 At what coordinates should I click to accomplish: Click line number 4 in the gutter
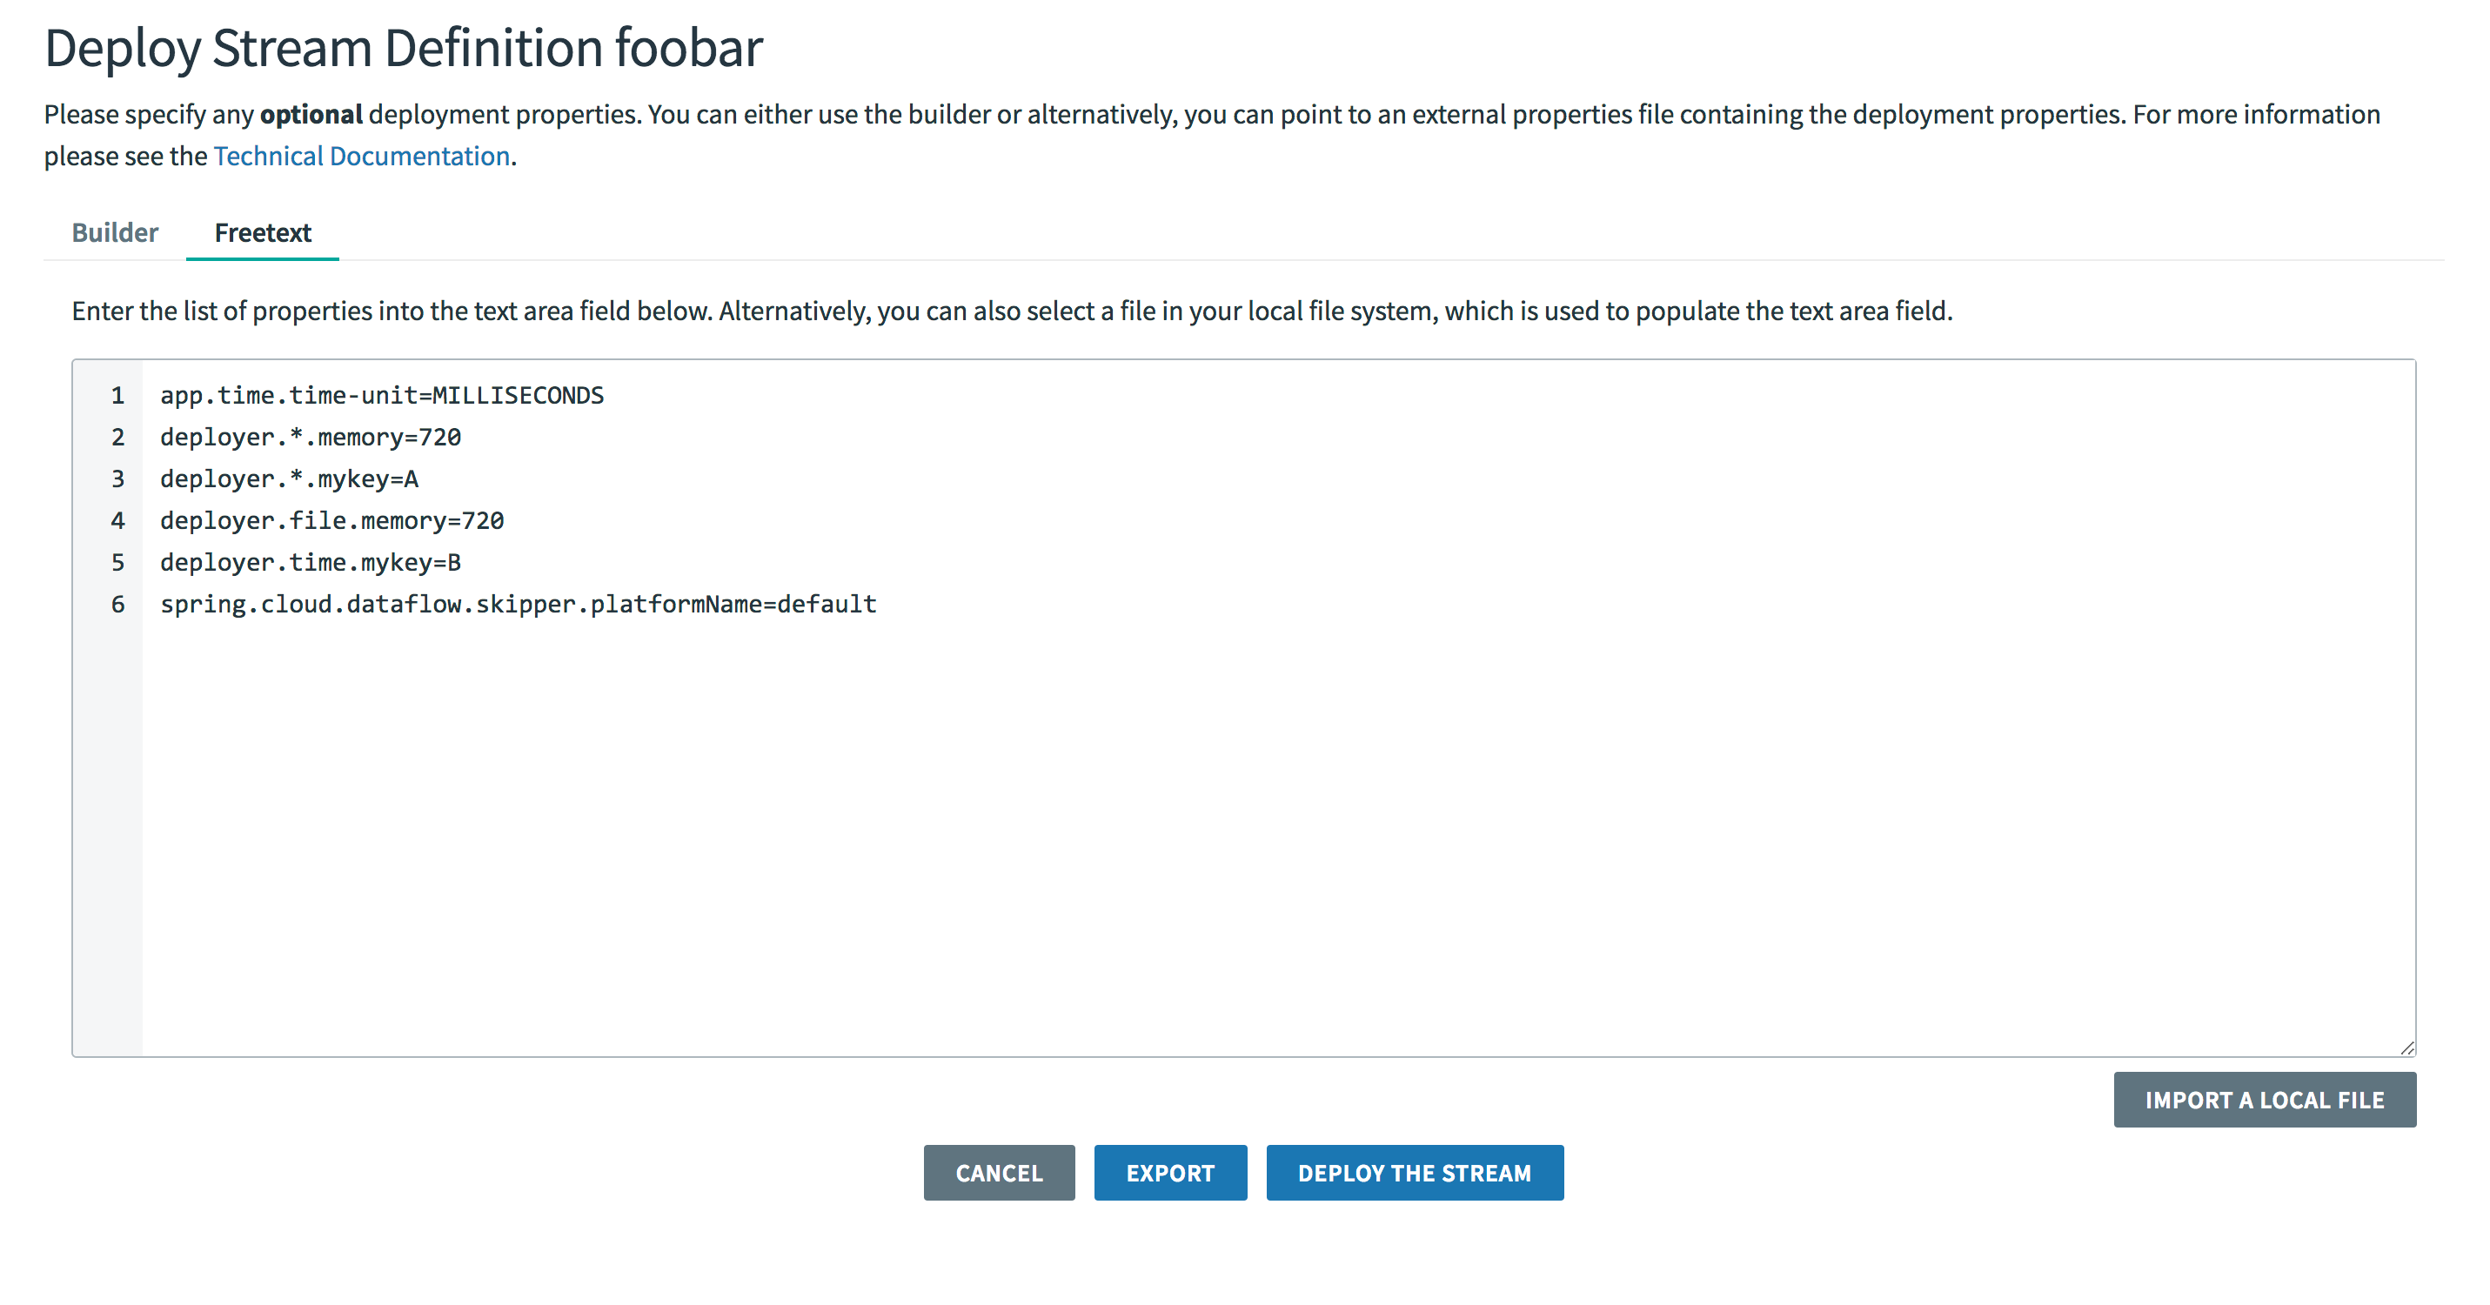(118, 520)
